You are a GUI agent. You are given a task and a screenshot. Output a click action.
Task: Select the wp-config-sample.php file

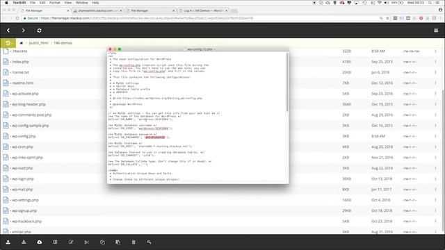tap(31, 126)
